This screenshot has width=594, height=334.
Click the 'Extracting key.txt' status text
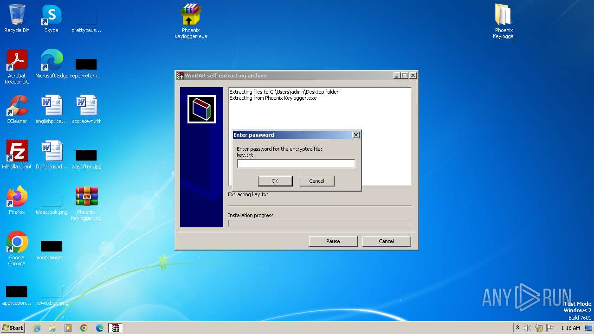coord(248,194)
